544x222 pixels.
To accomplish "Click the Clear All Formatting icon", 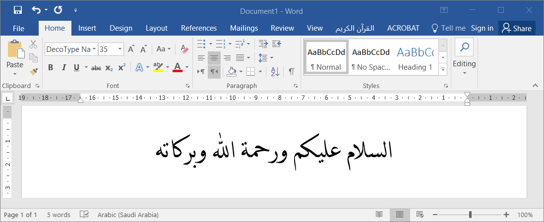I will coord(184,49).
